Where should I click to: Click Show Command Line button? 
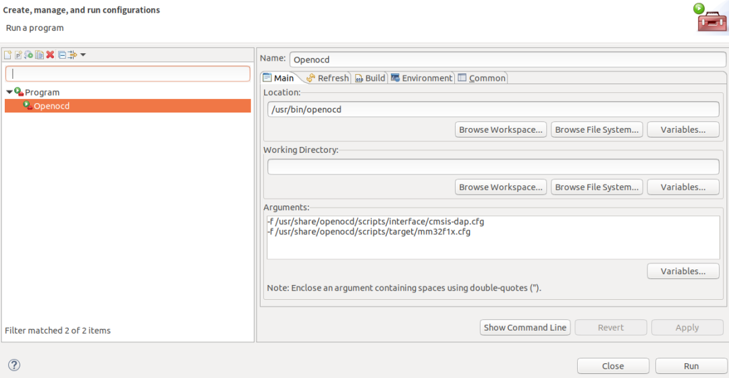point(525,327)
